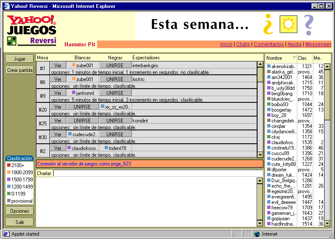335x239 pixels.
Task: Click the purple question mark in banner
Action: click(x=309, y=25)
